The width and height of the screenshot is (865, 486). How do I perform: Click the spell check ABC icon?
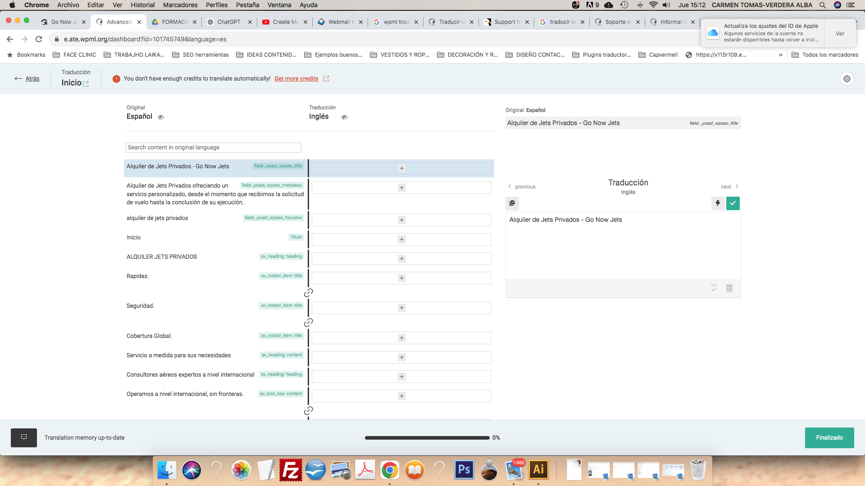[x=714, y=288]
